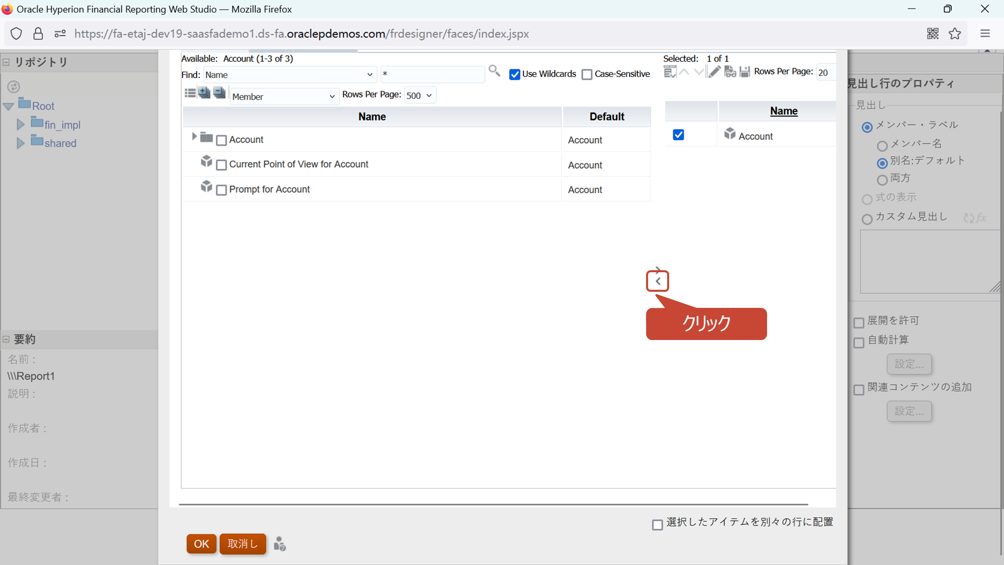The width and height of the screenshot is (1004, 565).
Task: Click the collapse all rows icon
Action: pos(219,93)
